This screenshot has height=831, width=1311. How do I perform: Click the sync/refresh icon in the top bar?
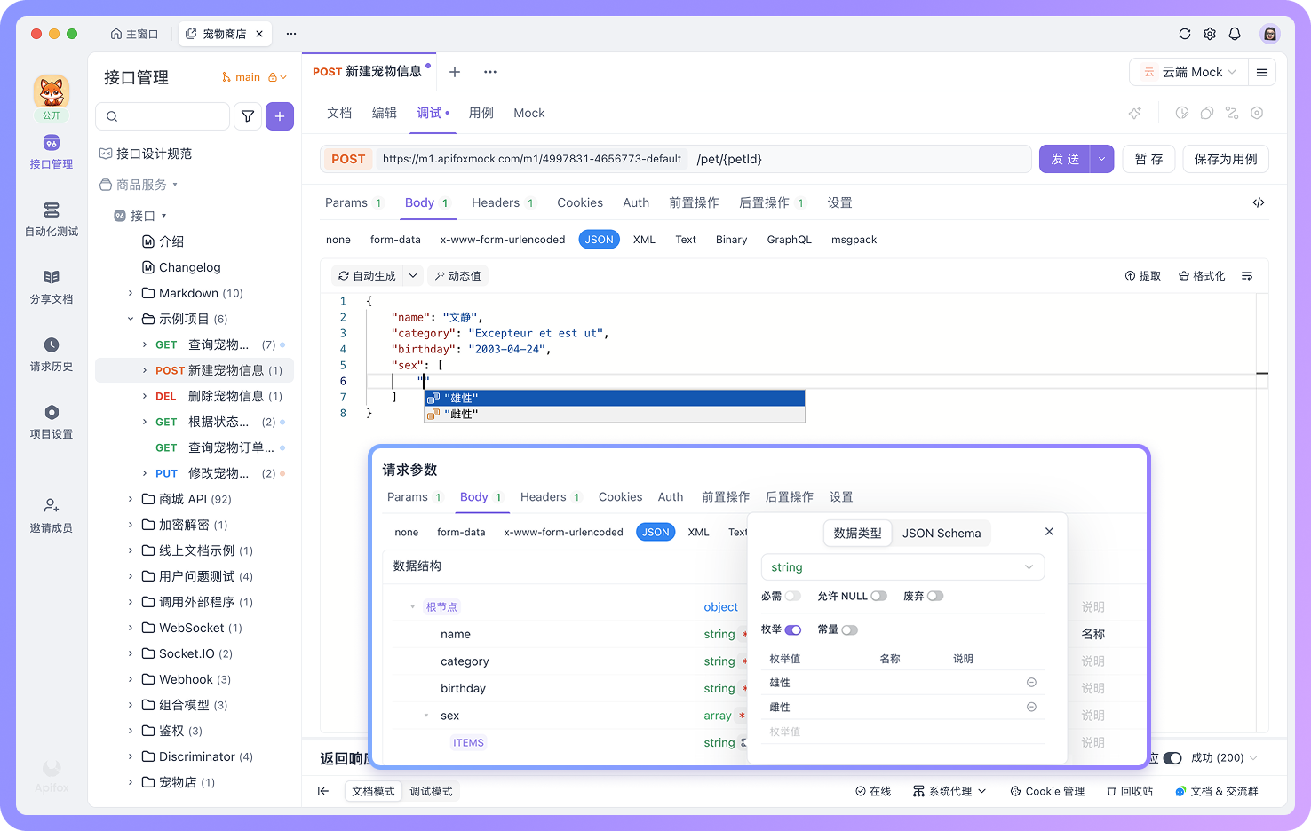(1185, 34)
